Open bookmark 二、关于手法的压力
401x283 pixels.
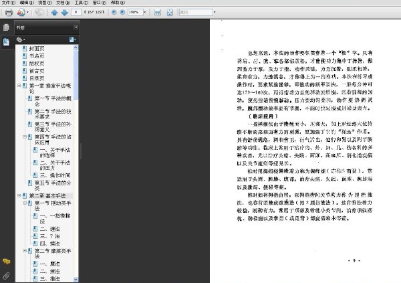55,165
